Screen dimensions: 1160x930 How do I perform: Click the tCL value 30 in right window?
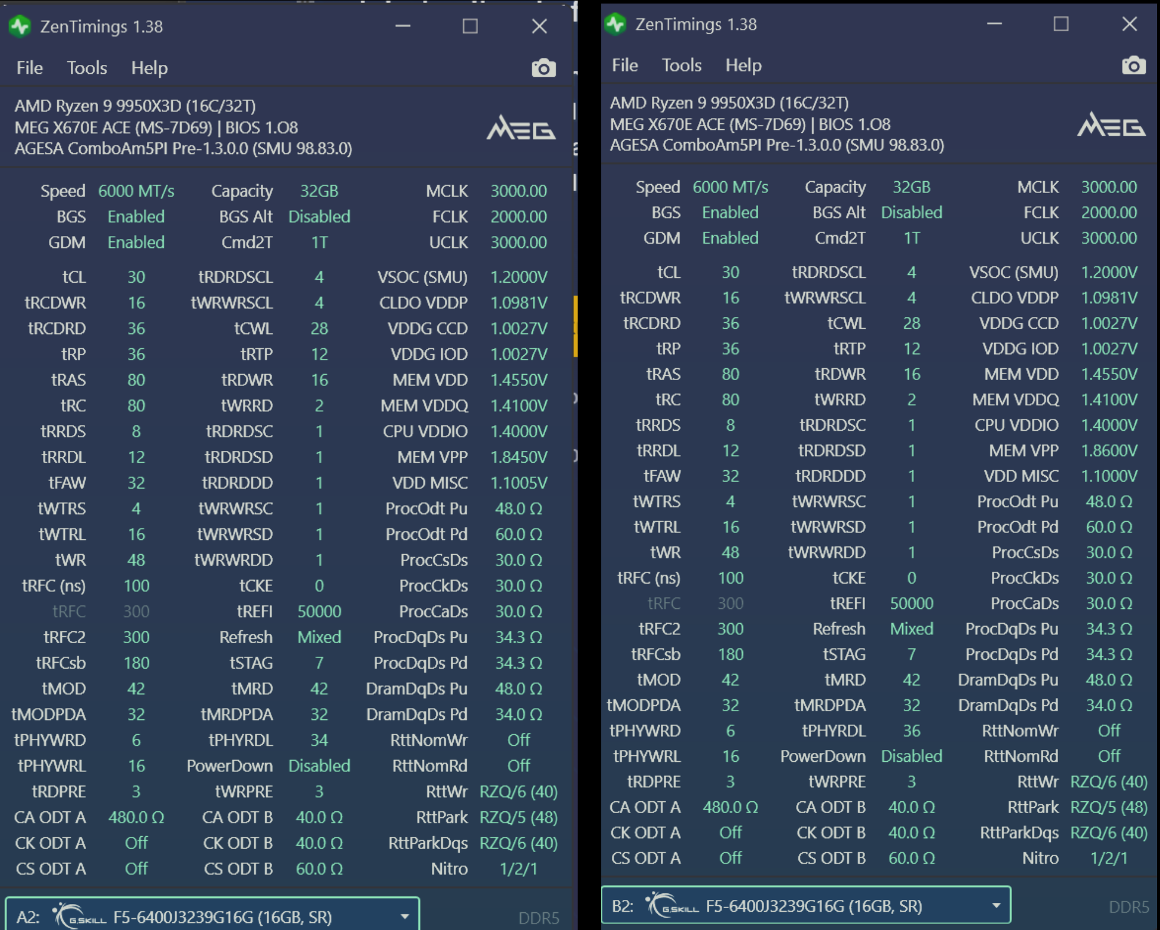pos(730,273)
